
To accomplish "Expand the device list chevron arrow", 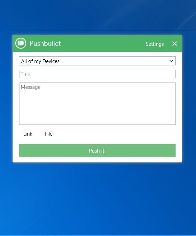I will [171, 61].
